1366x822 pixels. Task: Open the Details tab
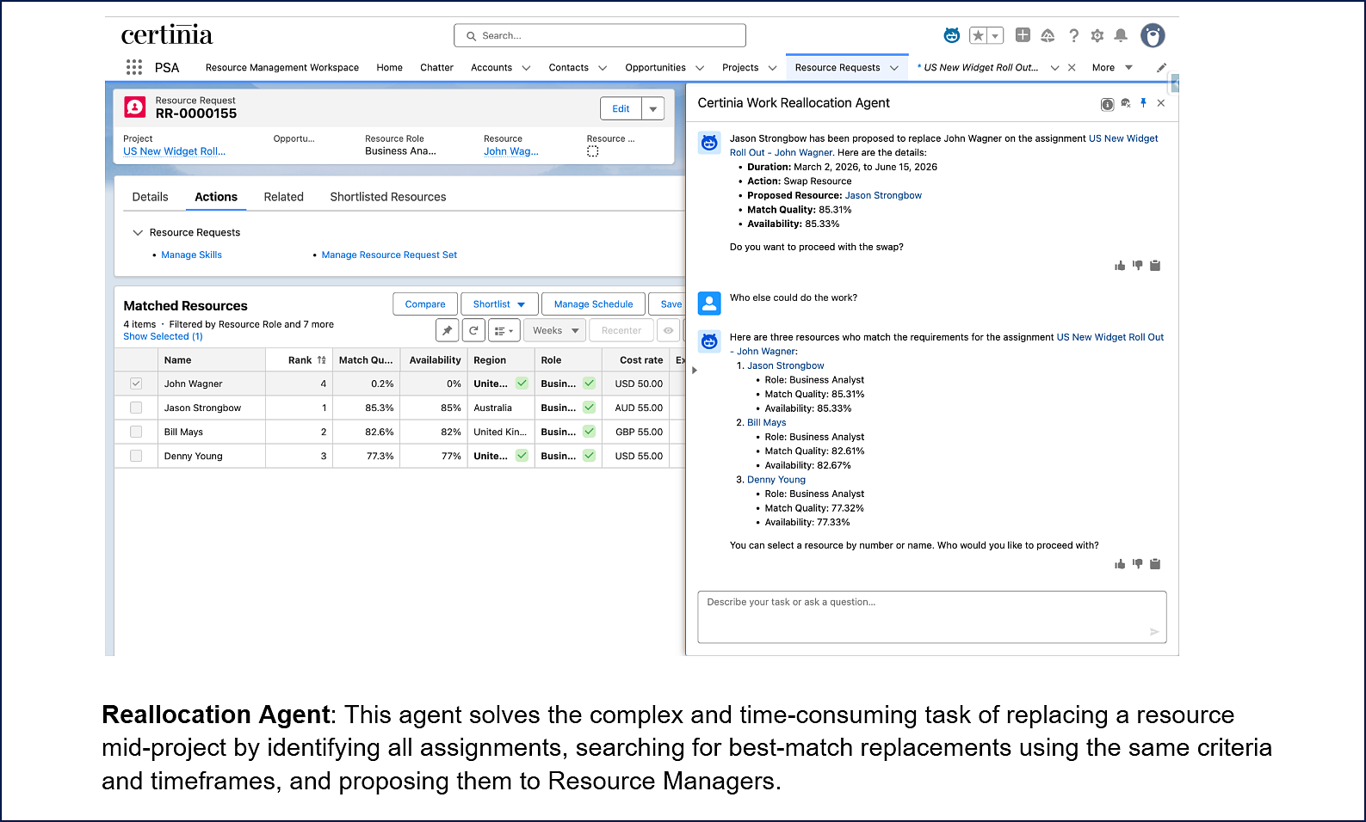[x=150, y=197]
